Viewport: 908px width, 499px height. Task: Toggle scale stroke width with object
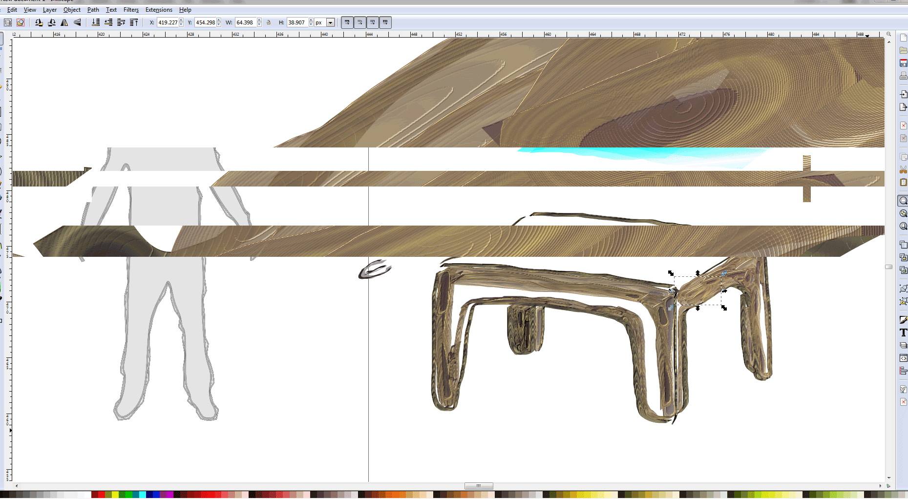(x=347, y=22)
